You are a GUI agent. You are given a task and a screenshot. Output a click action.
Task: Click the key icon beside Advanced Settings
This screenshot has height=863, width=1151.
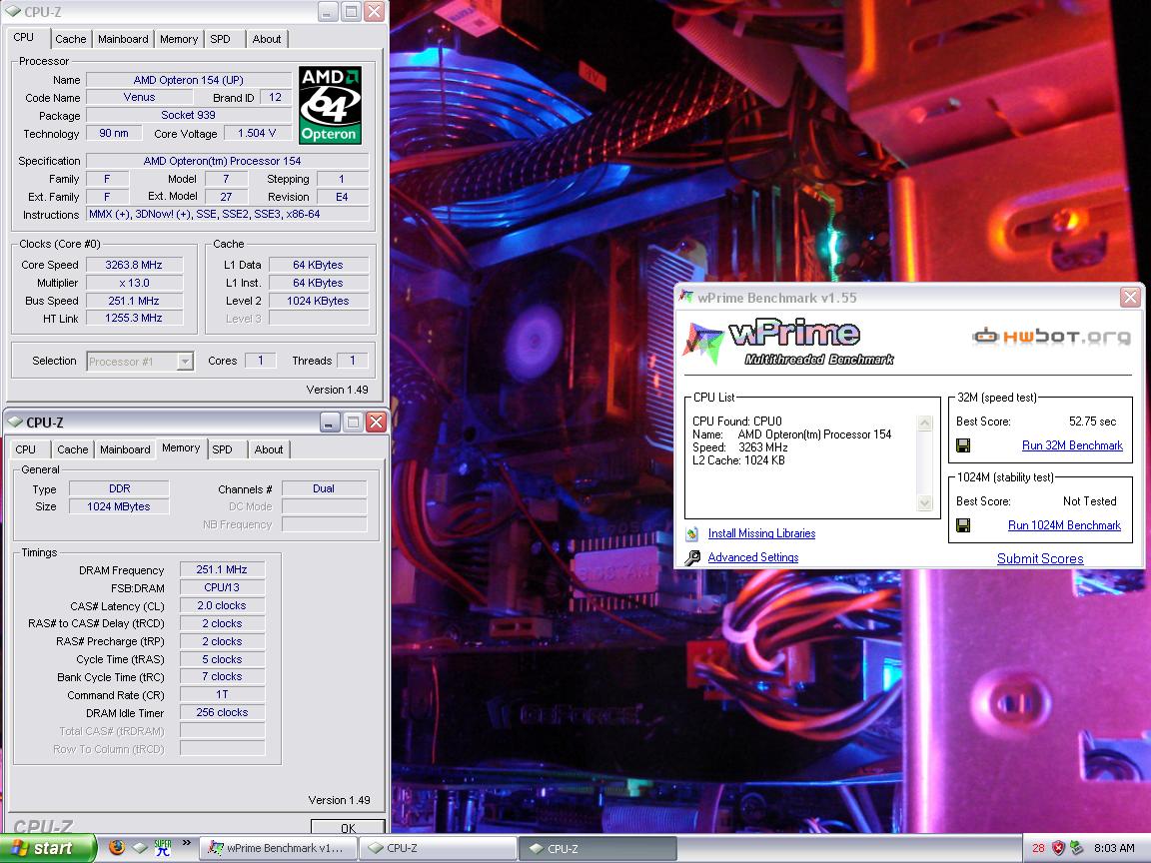point(692,557)
